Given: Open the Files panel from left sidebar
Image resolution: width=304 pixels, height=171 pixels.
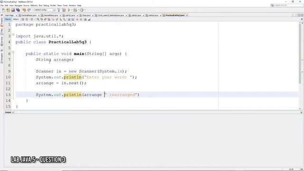Looking at the screenshot, I should tap(2, 31).
